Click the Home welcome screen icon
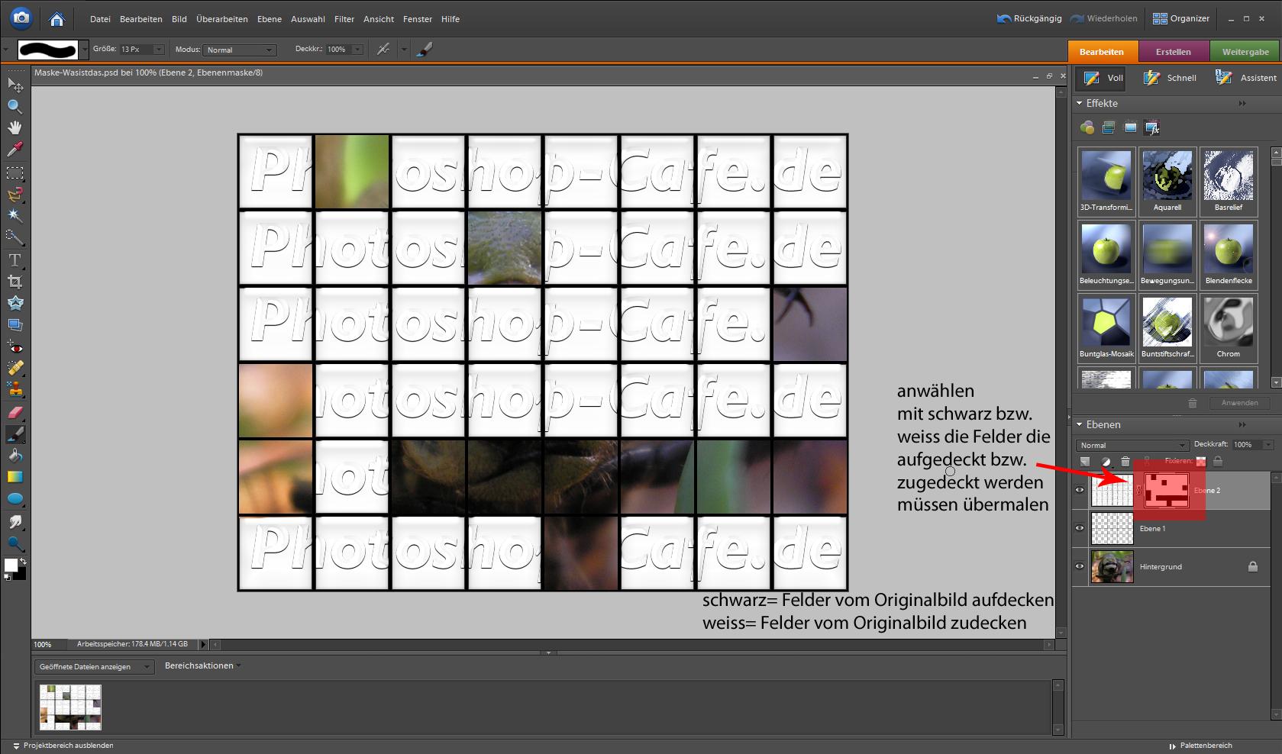The height and width of the screenshot is (754, 1282). point(57,18)
